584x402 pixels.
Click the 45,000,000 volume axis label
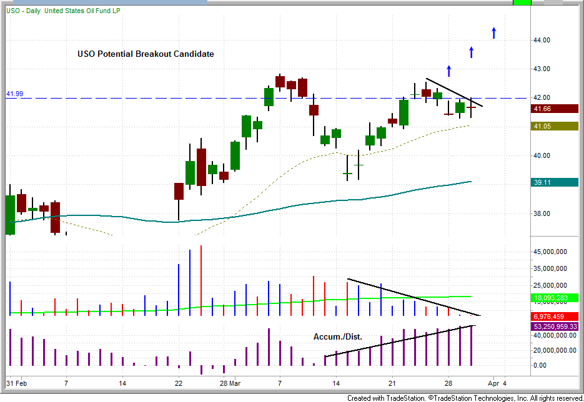550,252
